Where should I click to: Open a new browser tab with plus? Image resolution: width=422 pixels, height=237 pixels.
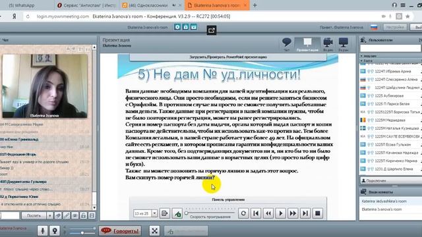[x=255, y=5]
